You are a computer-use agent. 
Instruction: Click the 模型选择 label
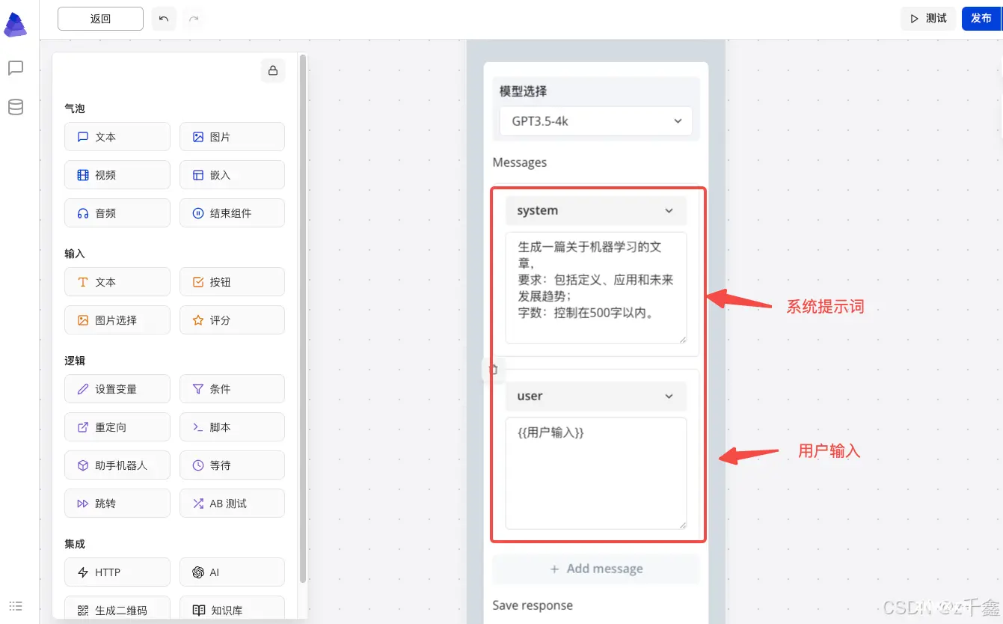coord(523,91)
